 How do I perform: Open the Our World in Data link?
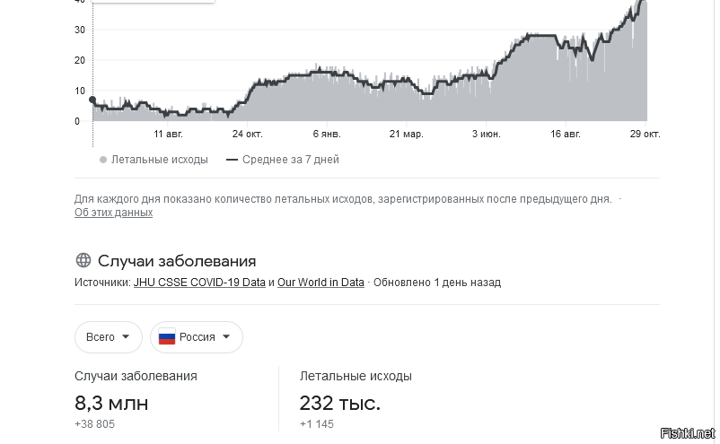[x=320, y=282]
